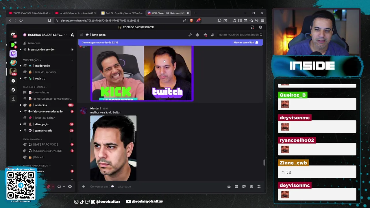Join BATE PAPO VOICE channel
The width and height of the screenshot is (370, 208).
[48, 144]
